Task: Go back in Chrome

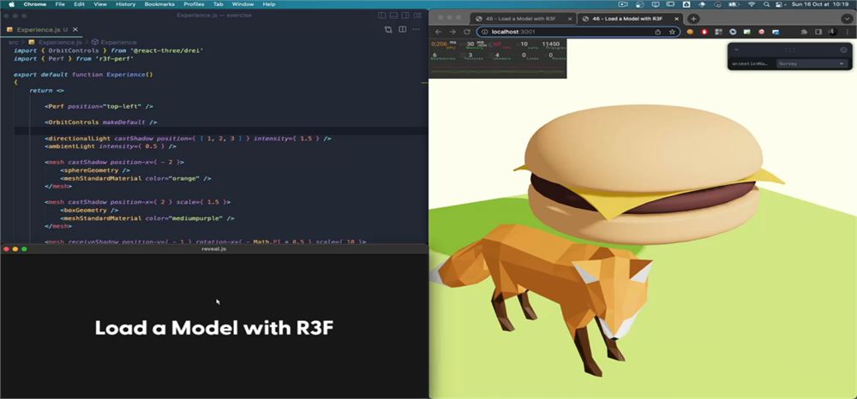Action: click(x=438, y=32)
